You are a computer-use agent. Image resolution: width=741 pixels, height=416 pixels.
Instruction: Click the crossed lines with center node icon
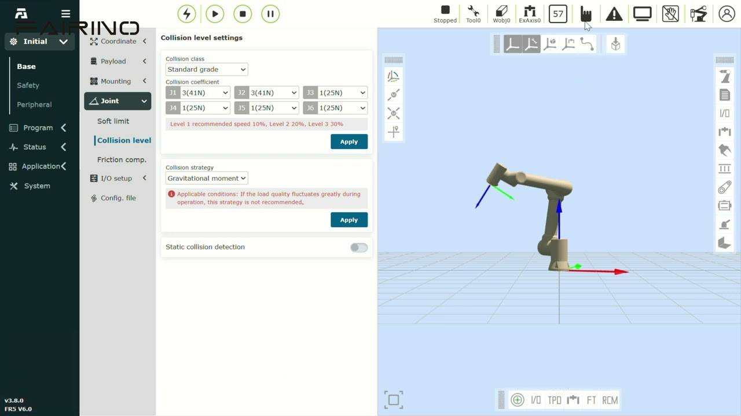click(x=394, y=113)
